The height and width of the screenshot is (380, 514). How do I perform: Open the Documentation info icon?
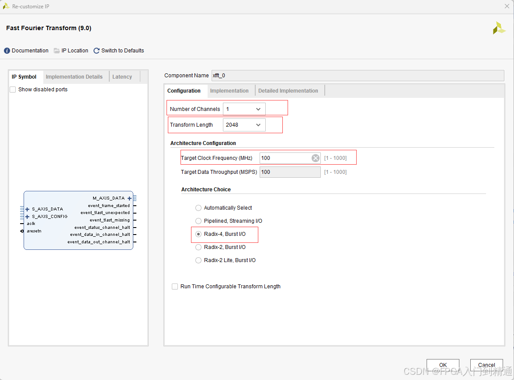pos(7,51)
